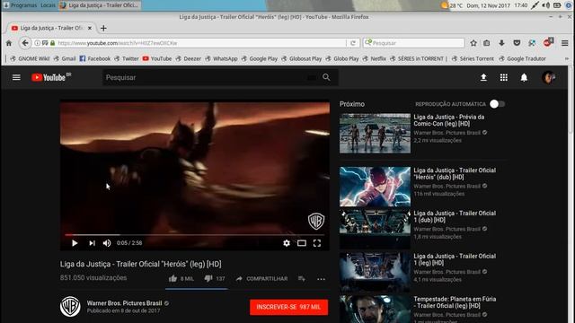Screen dimensions: 575x323
Task: Open Gmail bookmark
Action: pos(65,58)
